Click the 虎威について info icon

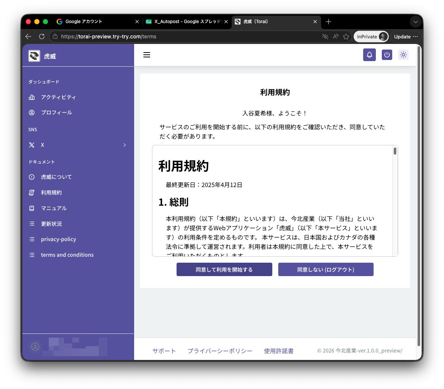pyautogui.click(x=32, y=177)
